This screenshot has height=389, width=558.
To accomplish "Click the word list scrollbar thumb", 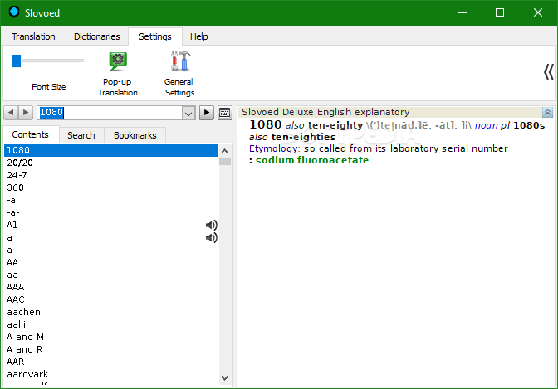I will tap(225, 162).
